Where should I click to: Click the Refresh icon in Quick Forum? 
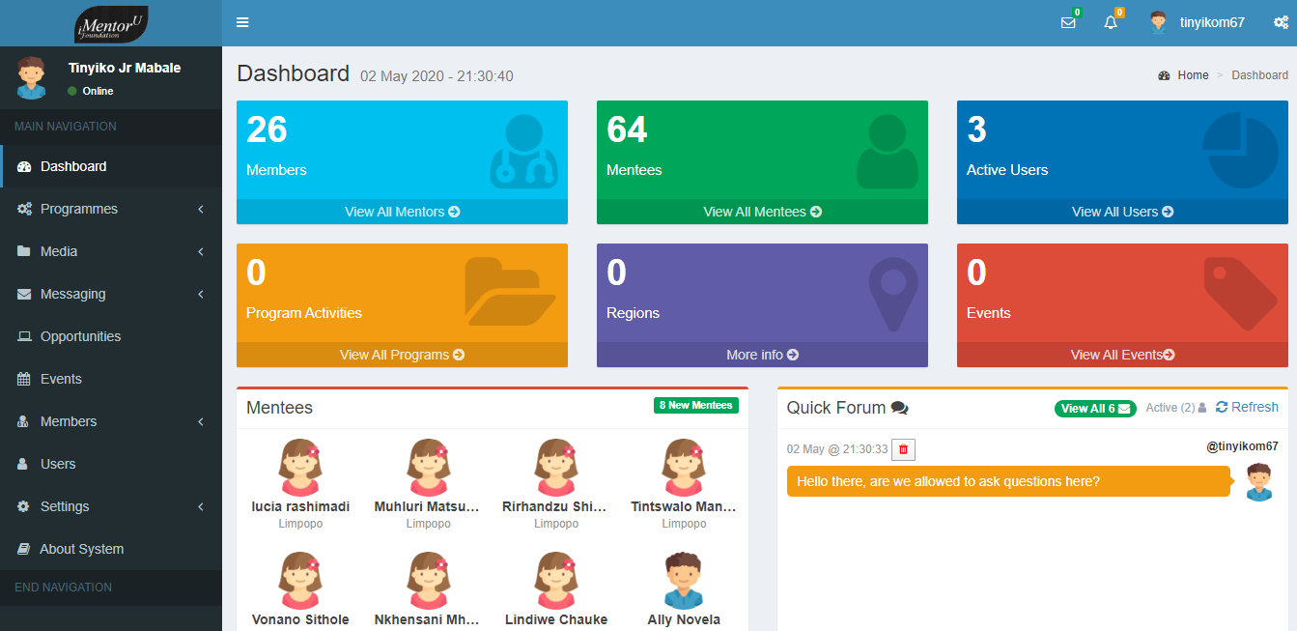click(x=1247, y=407)
